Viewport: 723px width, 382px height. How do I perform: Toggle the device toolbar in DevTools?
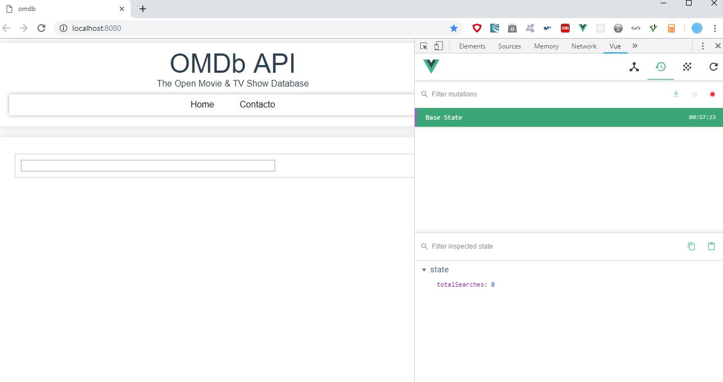438,46
